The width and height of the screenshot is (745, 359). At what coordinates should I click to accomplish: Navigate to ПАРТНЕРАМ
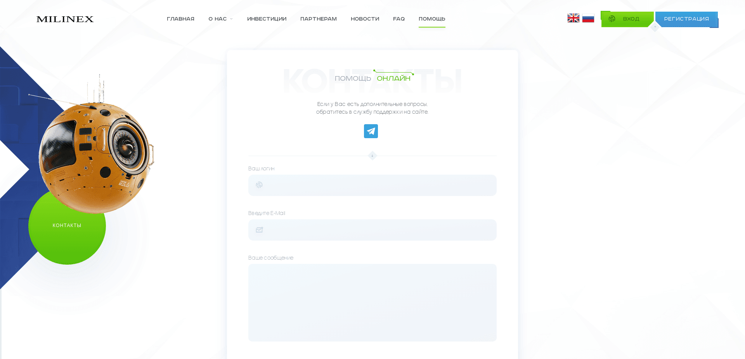tap(318, 18)
